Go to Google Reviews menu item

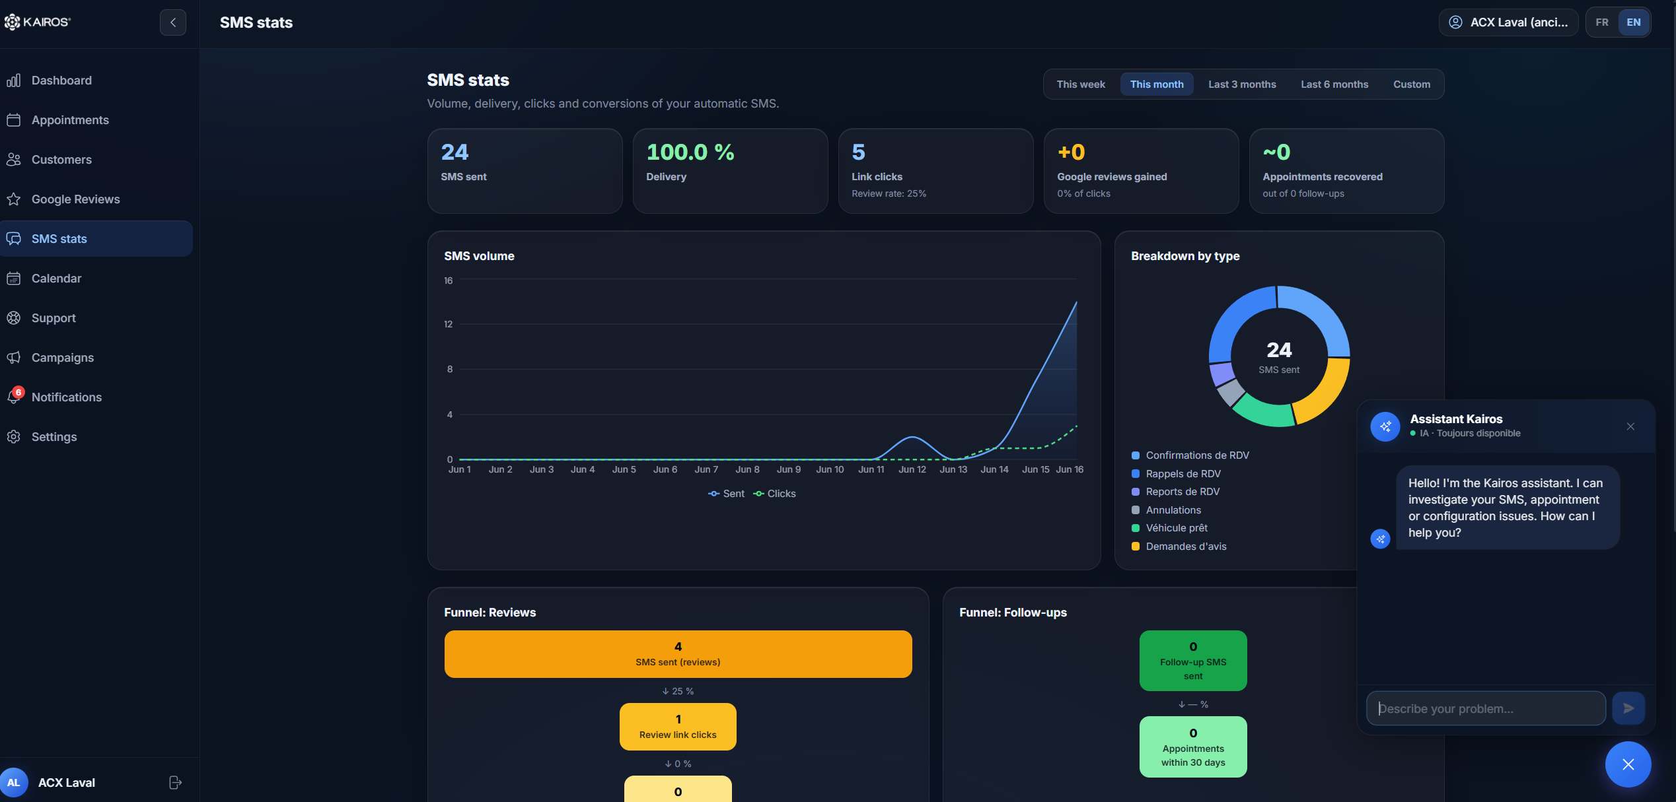pos(96,199)
